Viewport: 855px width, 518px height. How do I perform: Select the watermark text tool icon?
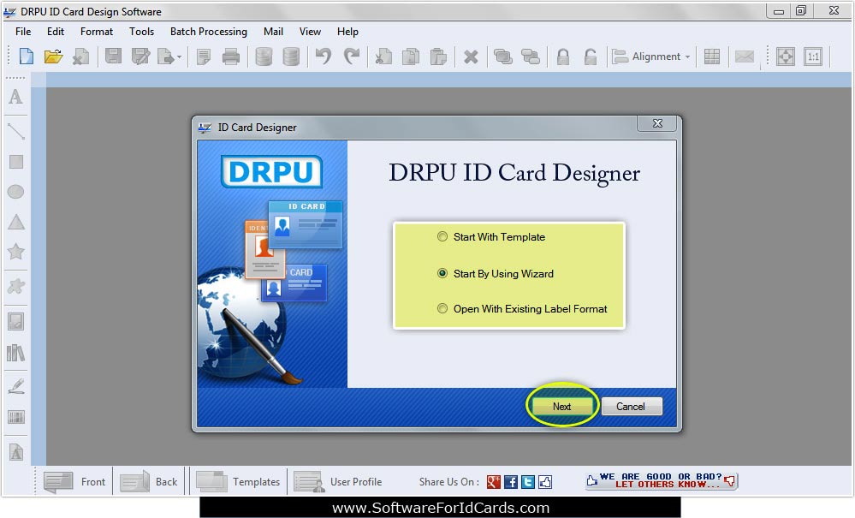pyautogui.click(x=15, y=452)
